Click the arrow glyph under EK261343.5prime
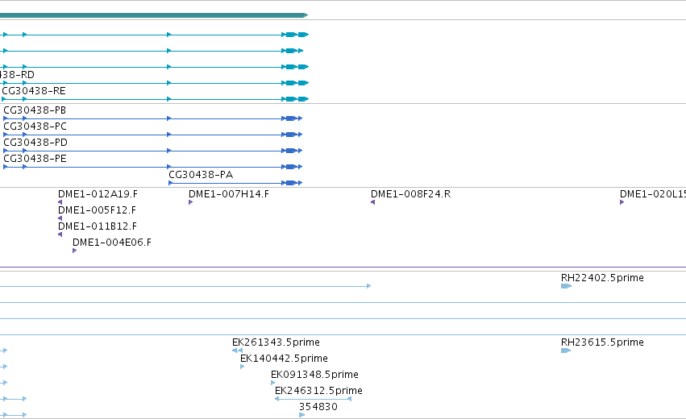 click(237, 351)
